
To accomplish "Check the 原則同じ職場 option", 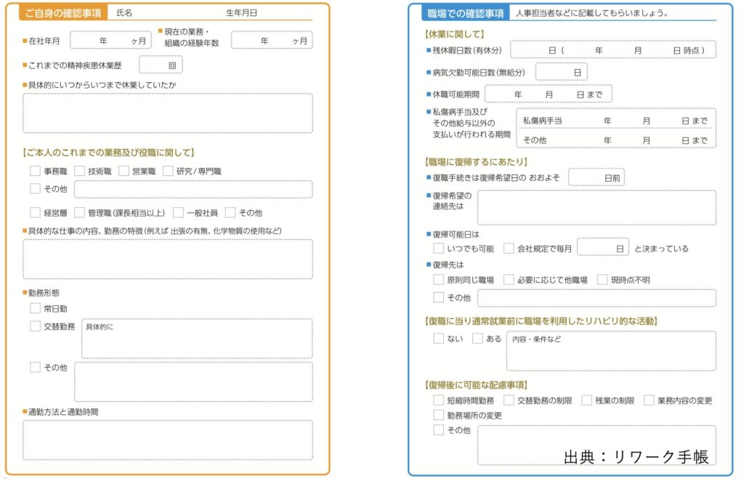I will (438, 280).
